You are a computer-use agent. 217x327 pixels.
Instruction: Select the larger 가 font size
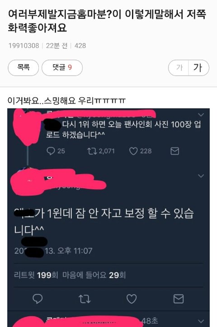pos(198,67)
